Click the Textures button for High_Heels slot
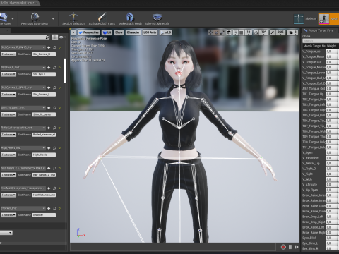The width and height of the screenshot is (339, 254). coord(8,155)
